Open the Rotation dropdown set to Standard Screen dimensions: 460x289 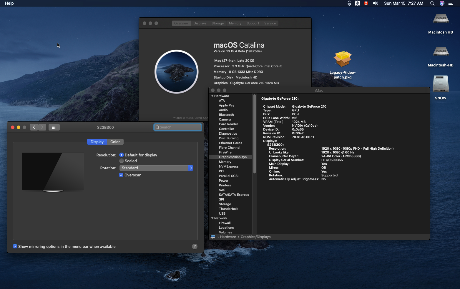[x=156, y=168]
